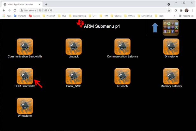Launch the Posix_SMP application icon

point(73,76)
